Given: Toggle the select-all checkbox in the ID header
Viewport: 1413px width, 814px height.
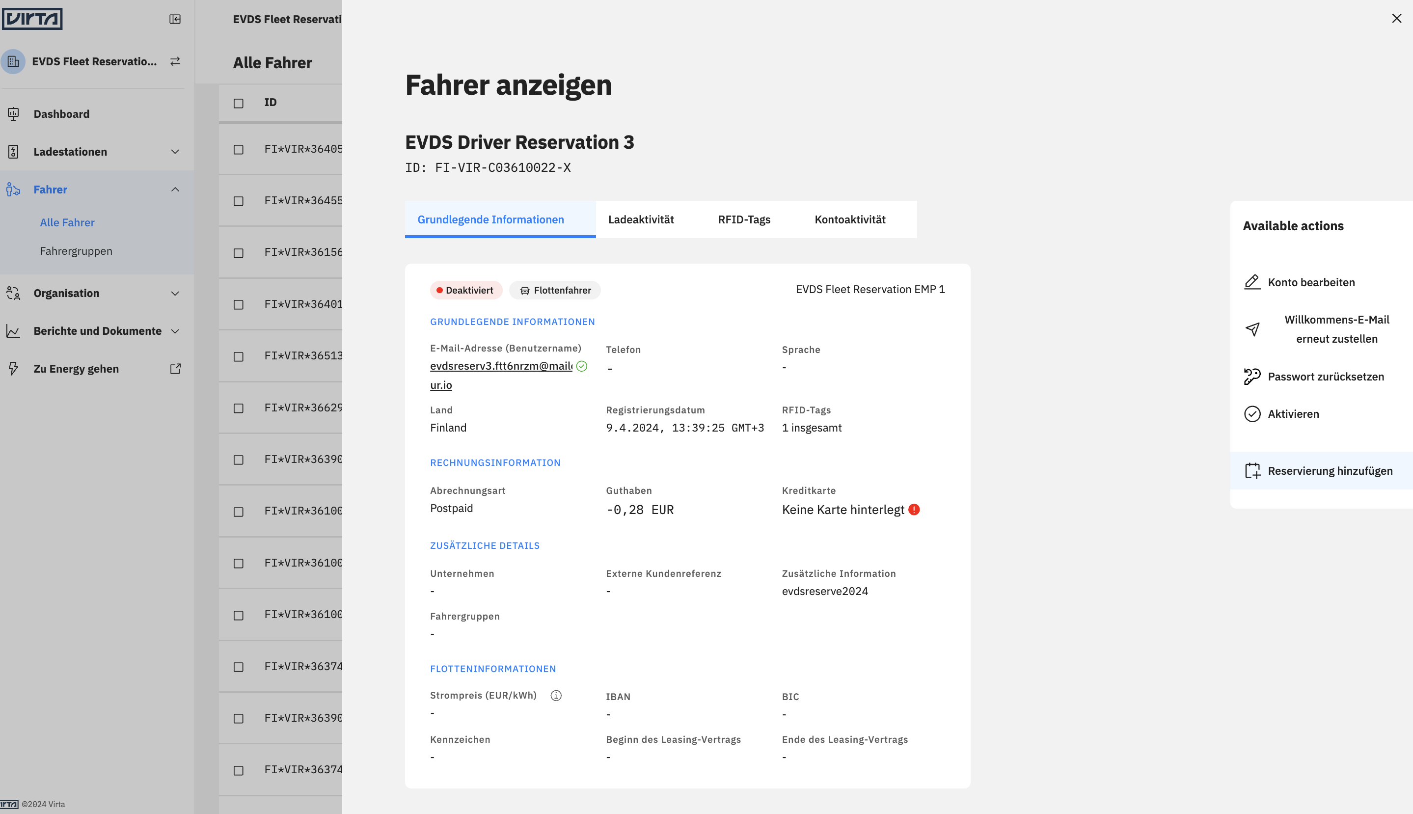Looking at the screenshot, I should pyautogui.click(x=239, y=104).
